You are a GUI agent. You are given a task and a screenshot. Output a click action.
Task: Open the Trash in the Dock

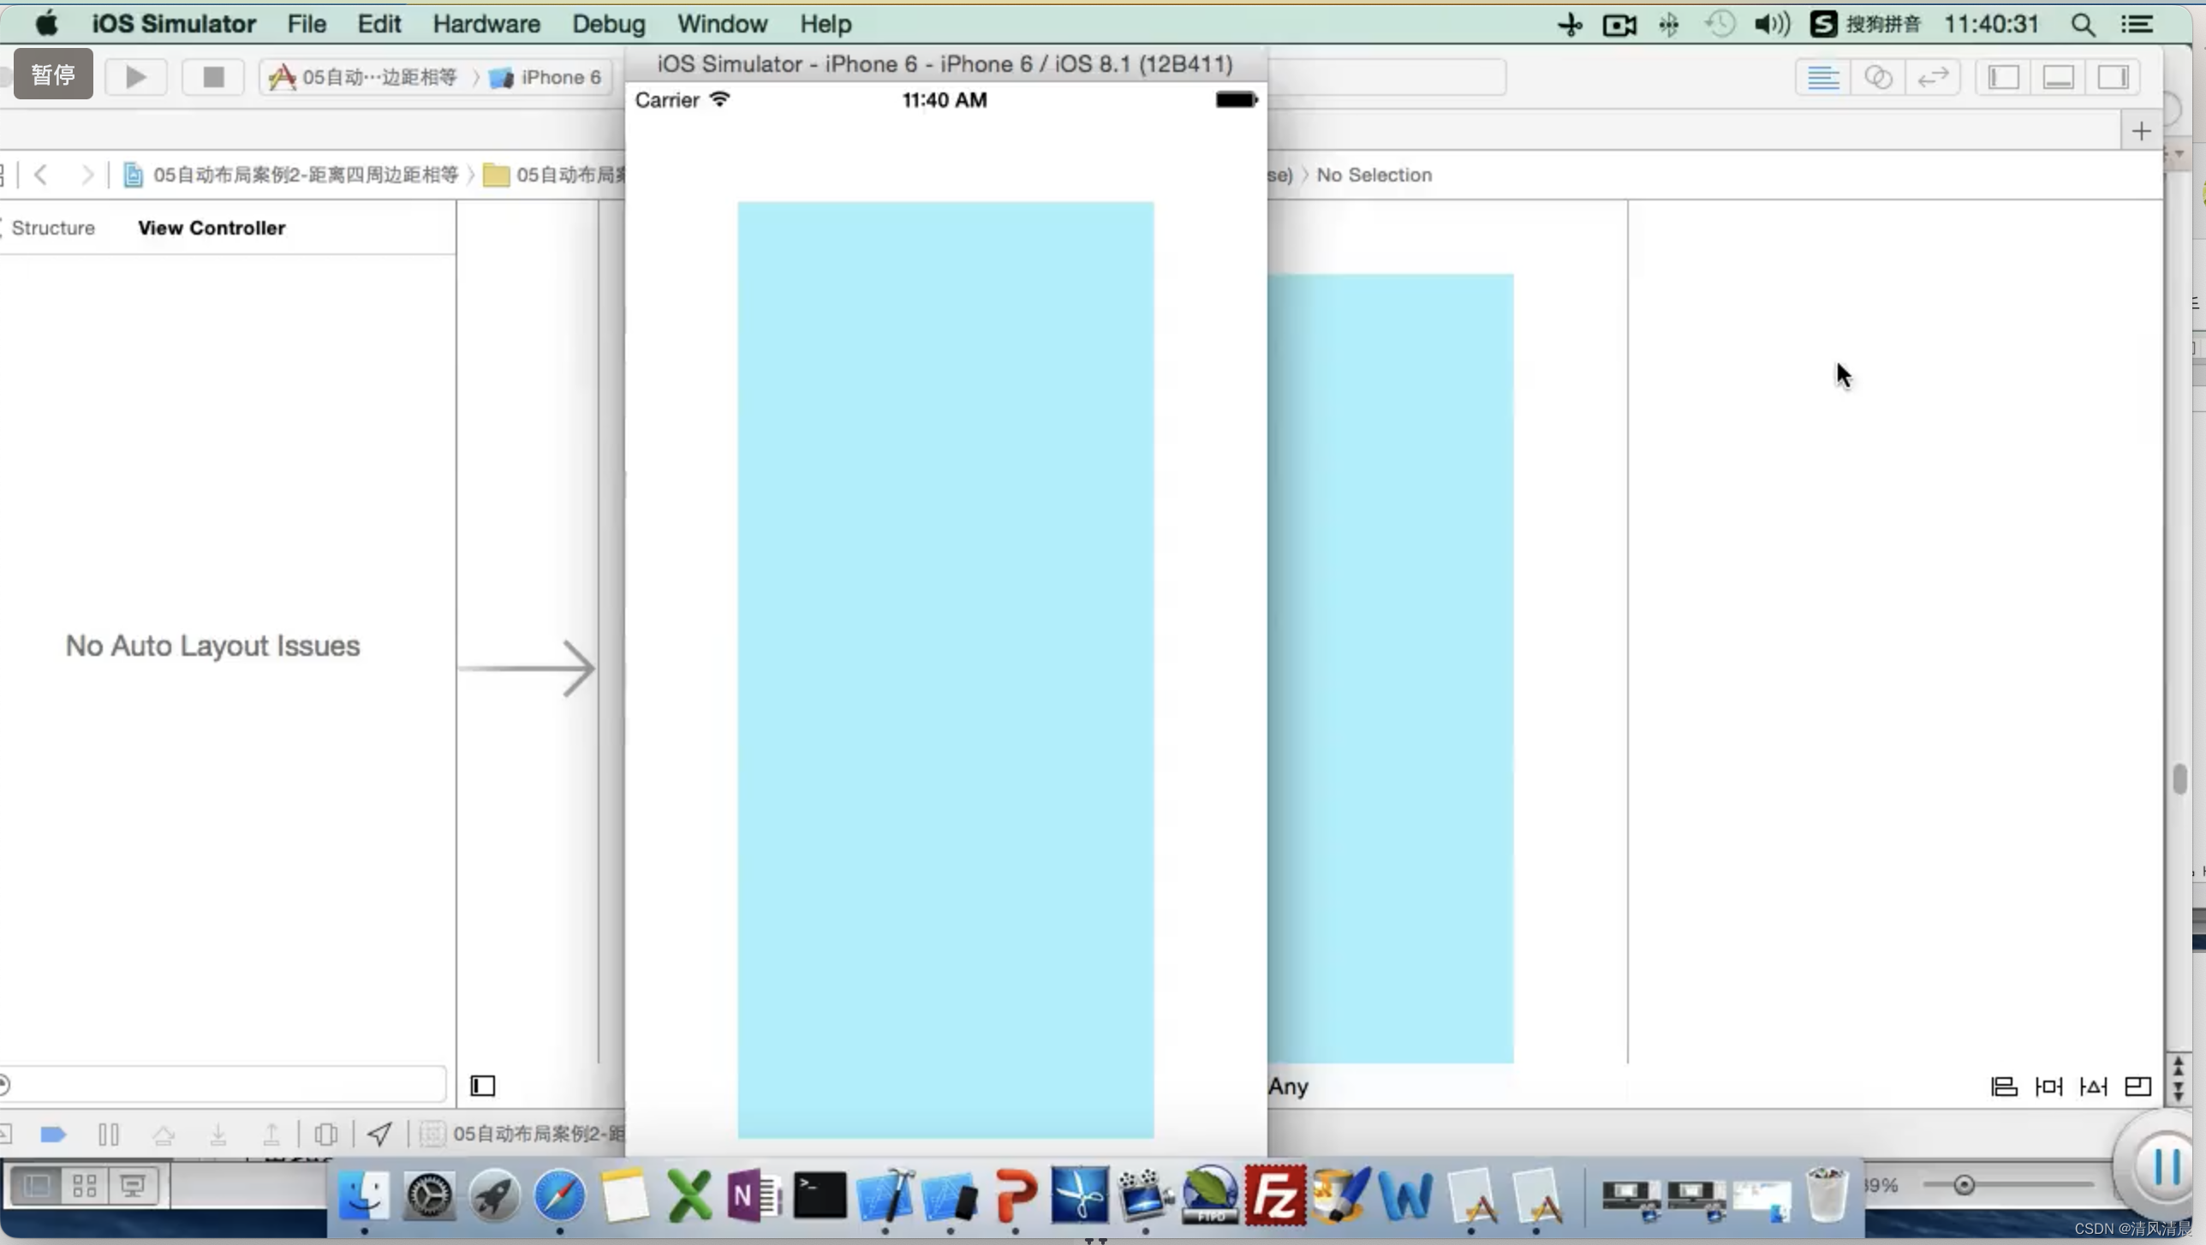tap(1827, 1195)
